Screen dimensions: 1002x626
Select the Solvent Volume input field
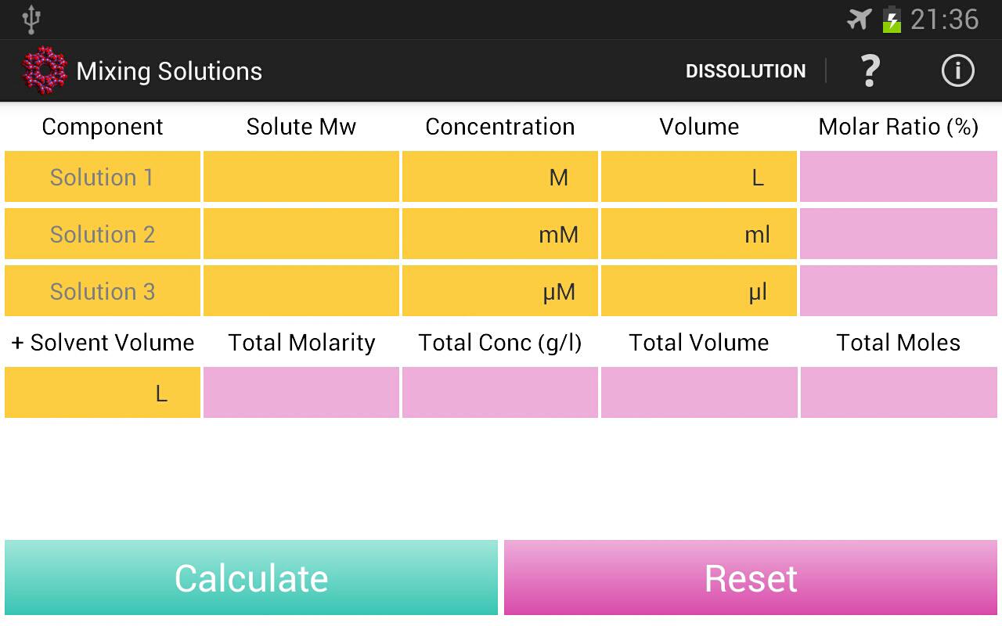(103, 393)
